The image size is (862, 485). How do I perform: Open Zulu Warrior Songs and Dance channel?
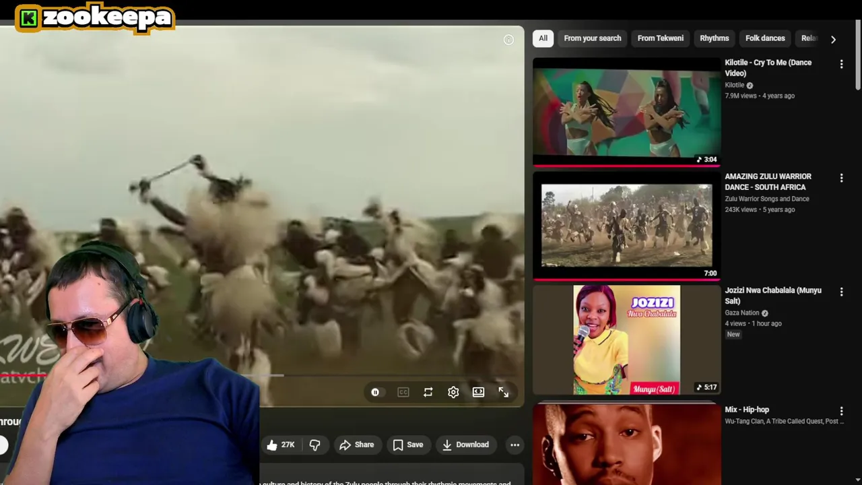tap(767, 199)
